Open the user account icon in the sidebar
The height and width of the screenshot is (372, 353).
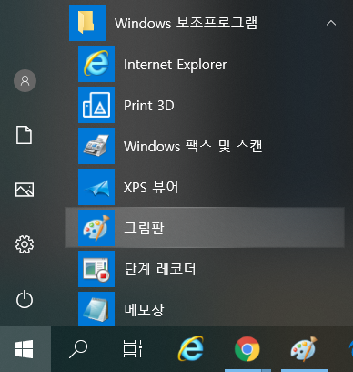point(25,80)
